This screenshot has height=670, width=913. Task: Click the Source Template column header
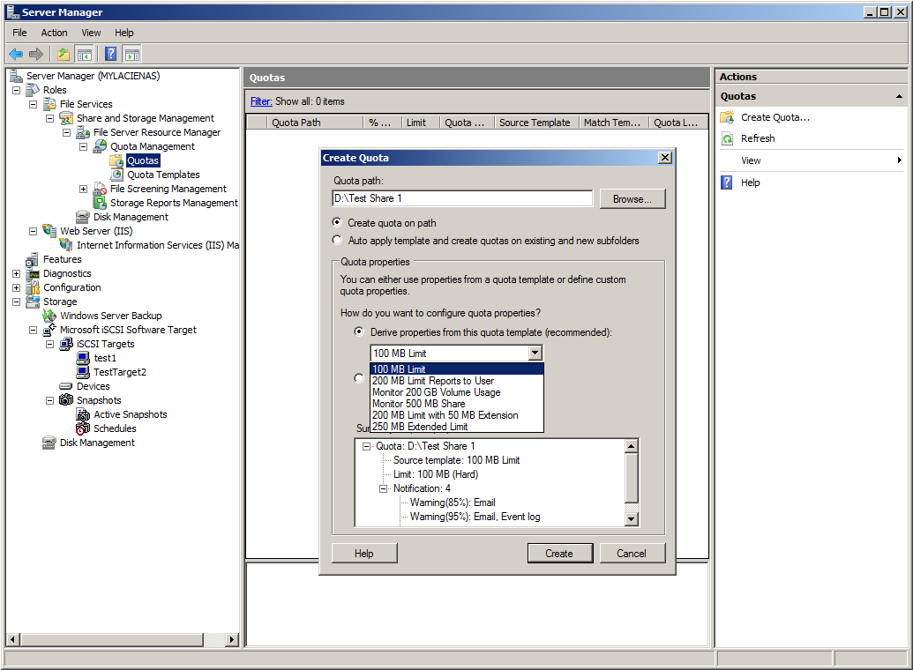[536, 123]
